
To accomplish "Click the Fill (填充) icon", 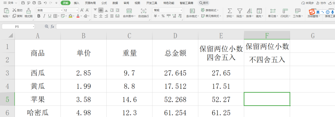I will coord(259,11).
